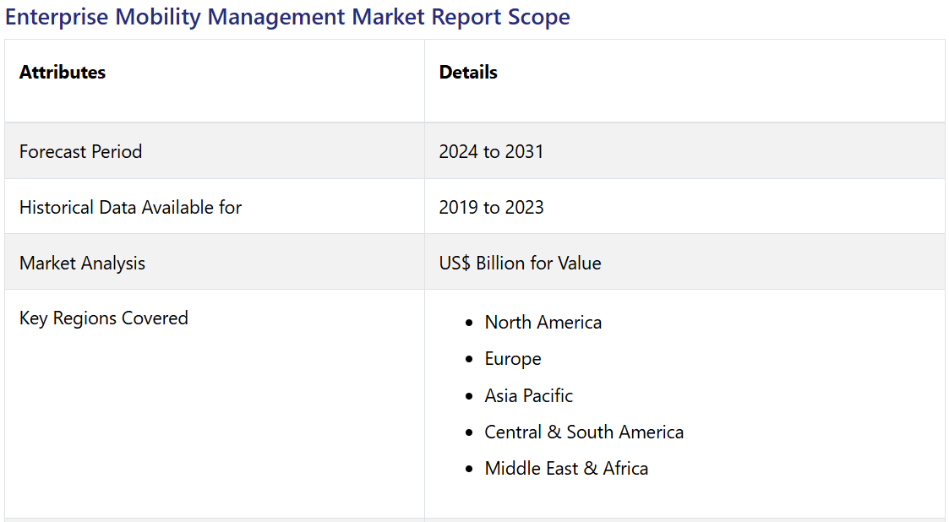Screen dimensions: 949x522
Task: Select the US$ Billion for Value cell
Action: (684, 262)
